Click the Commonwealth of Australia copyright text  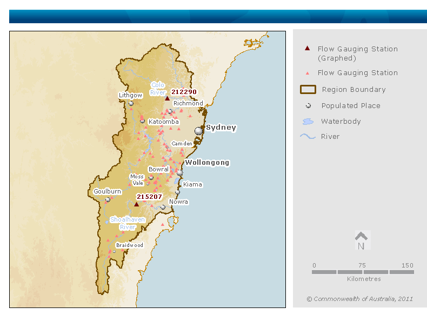coord(359,299)
